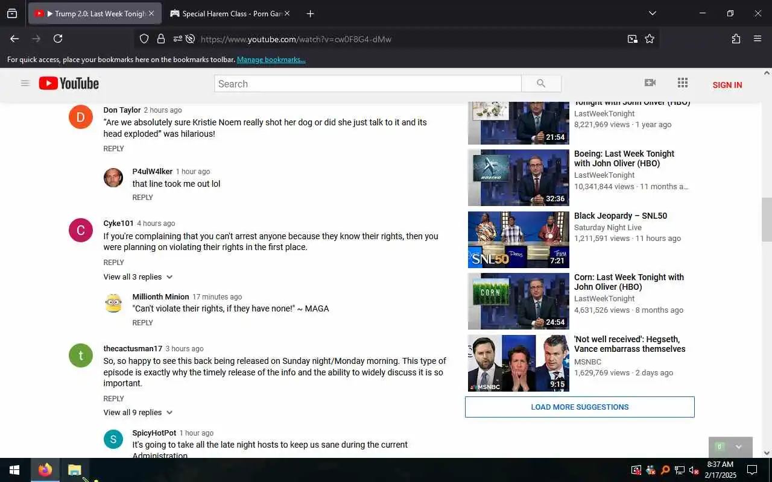Reply to thecactusman17's comment
Screen dimensions: 772x482
113,399
